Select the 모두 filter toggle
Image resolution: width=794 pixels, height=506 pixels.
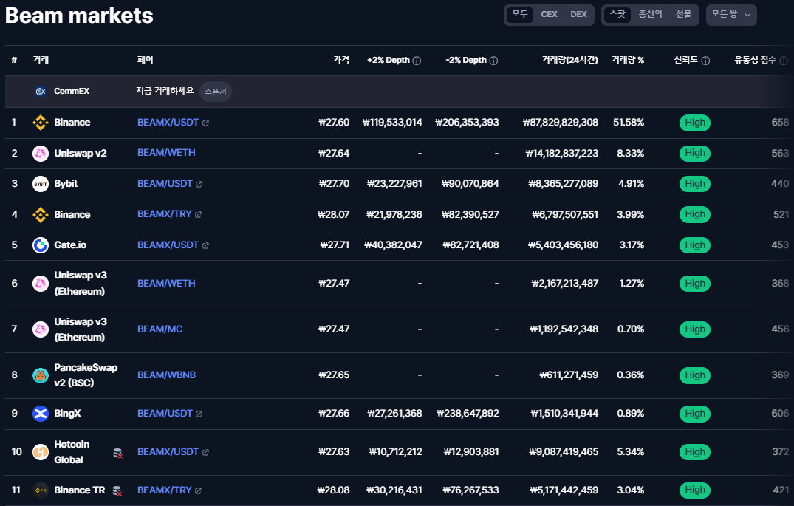520,14
